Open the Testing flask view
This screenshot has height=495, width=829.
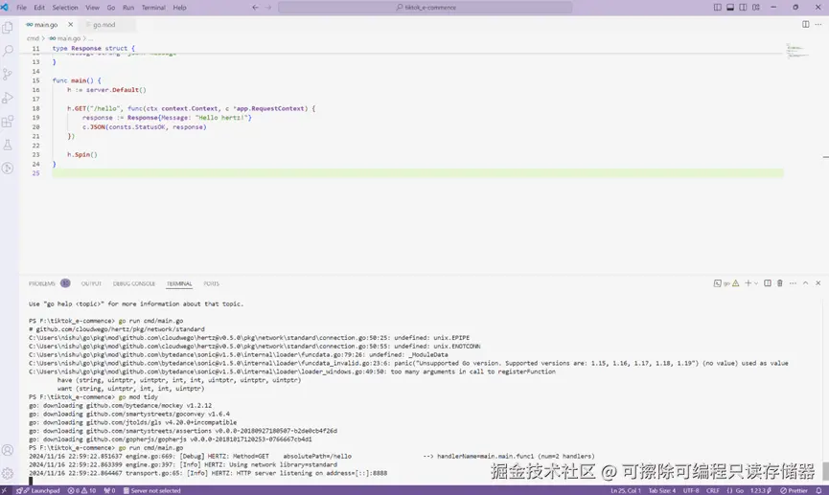click(x=8, y=145)
